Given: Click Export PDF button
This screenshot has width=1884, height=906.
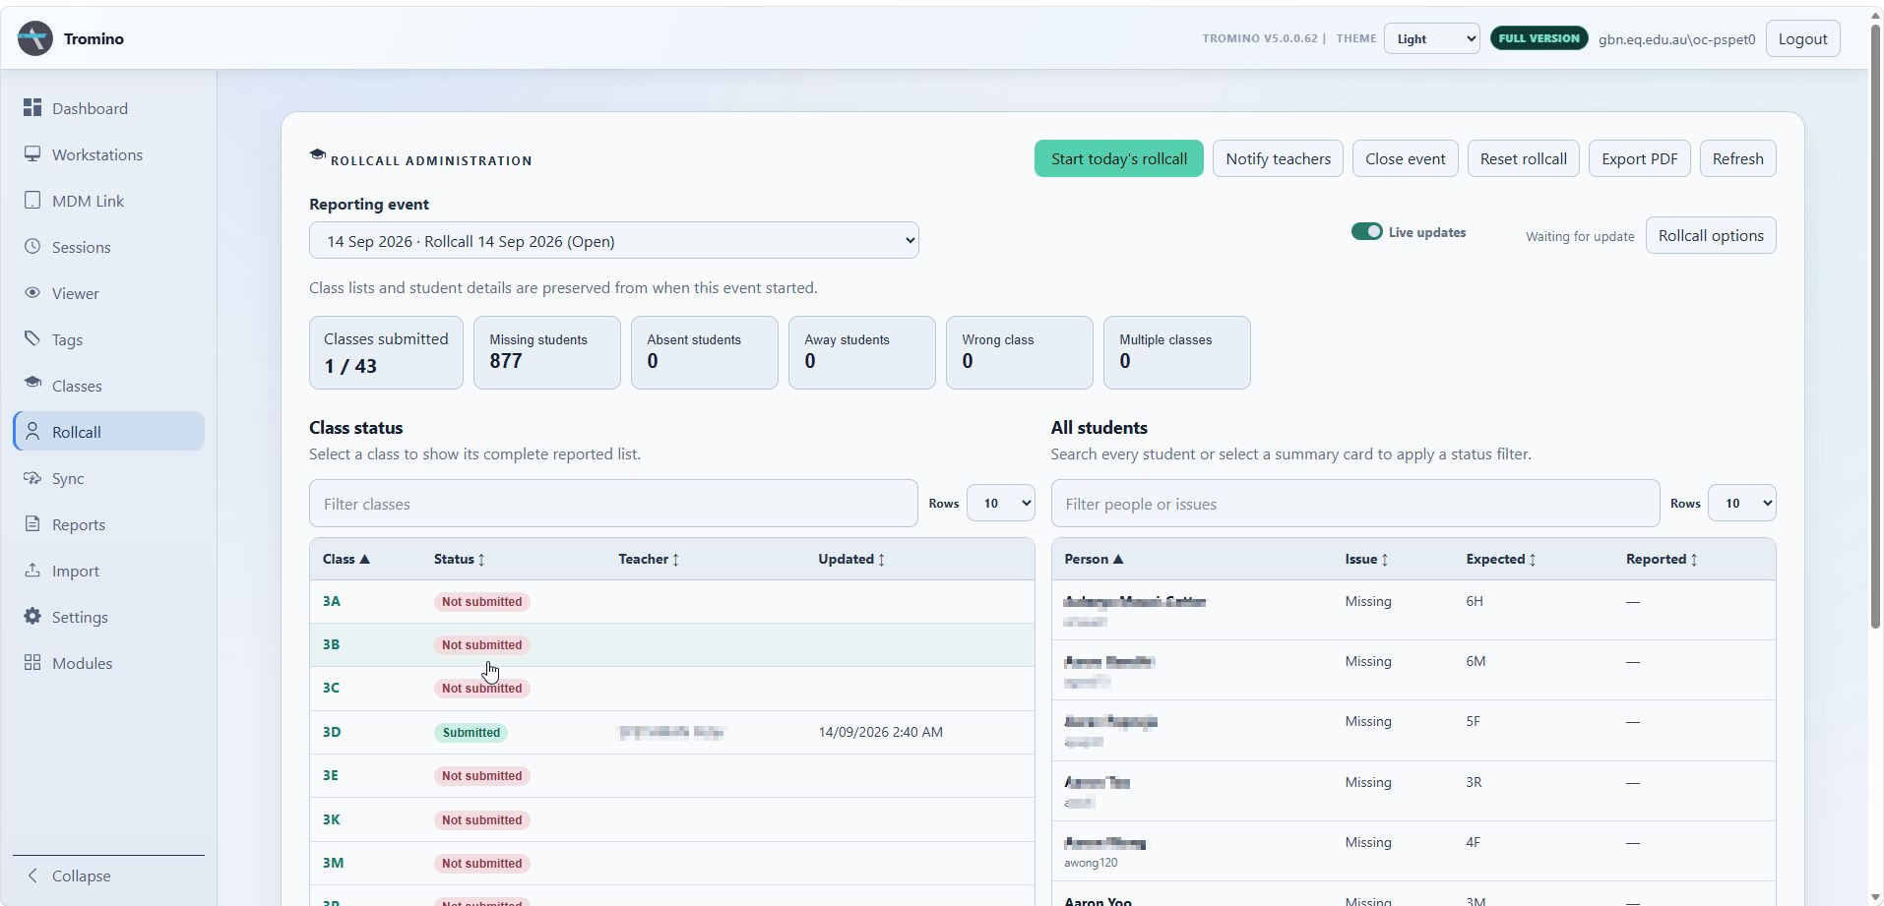Looking at the screenshot, I should tap(1639, 158).
